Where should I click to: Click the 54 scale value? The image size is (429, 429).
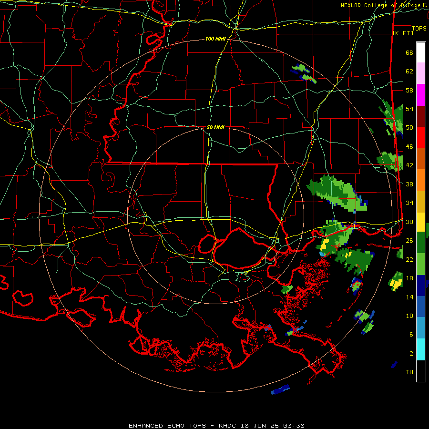409,109
